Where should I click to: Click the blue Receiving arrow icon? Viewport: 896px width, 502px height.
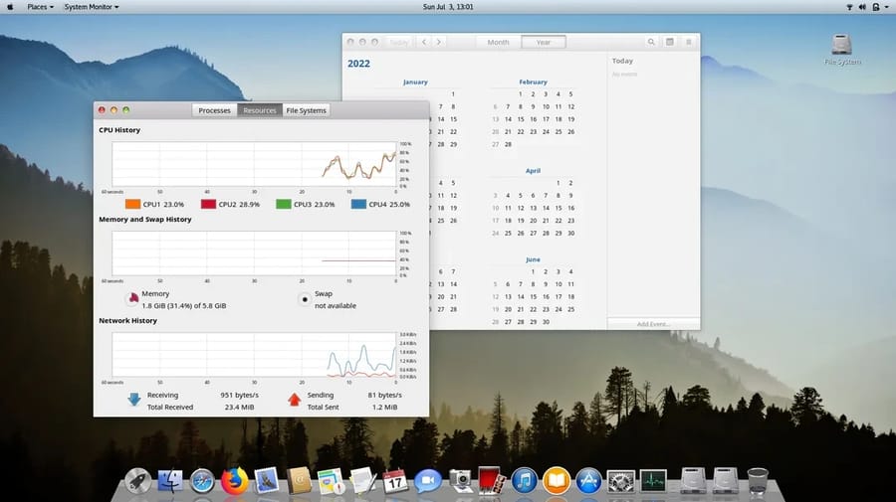click(133, 400)
